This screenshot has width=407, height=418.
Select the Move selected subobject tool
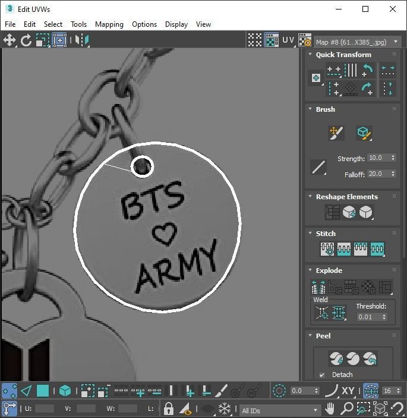tap(10, 40)
